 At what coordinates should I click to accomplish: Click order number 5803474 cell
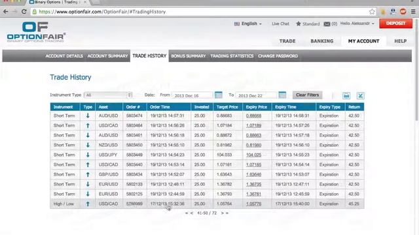(x=134, y=116)
